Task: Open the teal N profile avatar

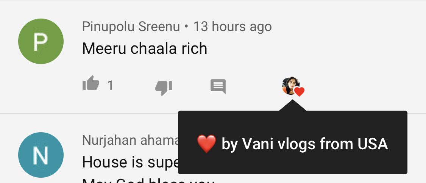Action: click(x=41, y=155)
